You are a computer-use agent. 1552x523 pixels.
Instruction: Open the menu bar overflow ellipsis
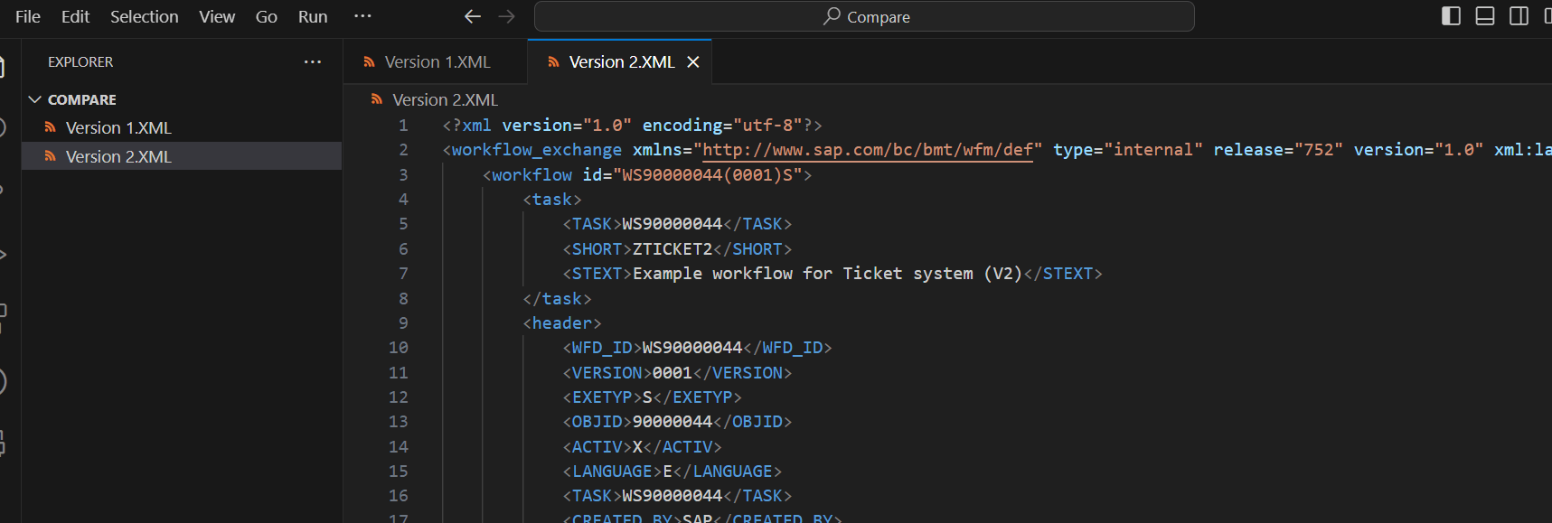click(x=362, y=16)
